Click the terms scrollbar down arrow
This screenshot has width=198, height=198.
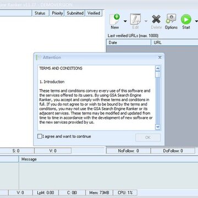pyautogui.click(x=158, y=127)
